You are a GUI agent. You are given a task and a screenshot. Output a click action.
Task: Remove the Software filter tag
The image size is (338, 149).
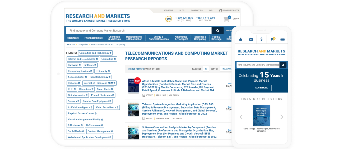coord(96,65)
